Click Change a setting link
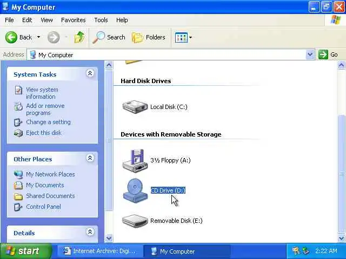The width and height of the screenshot is (346, 259). click(48, 122)
